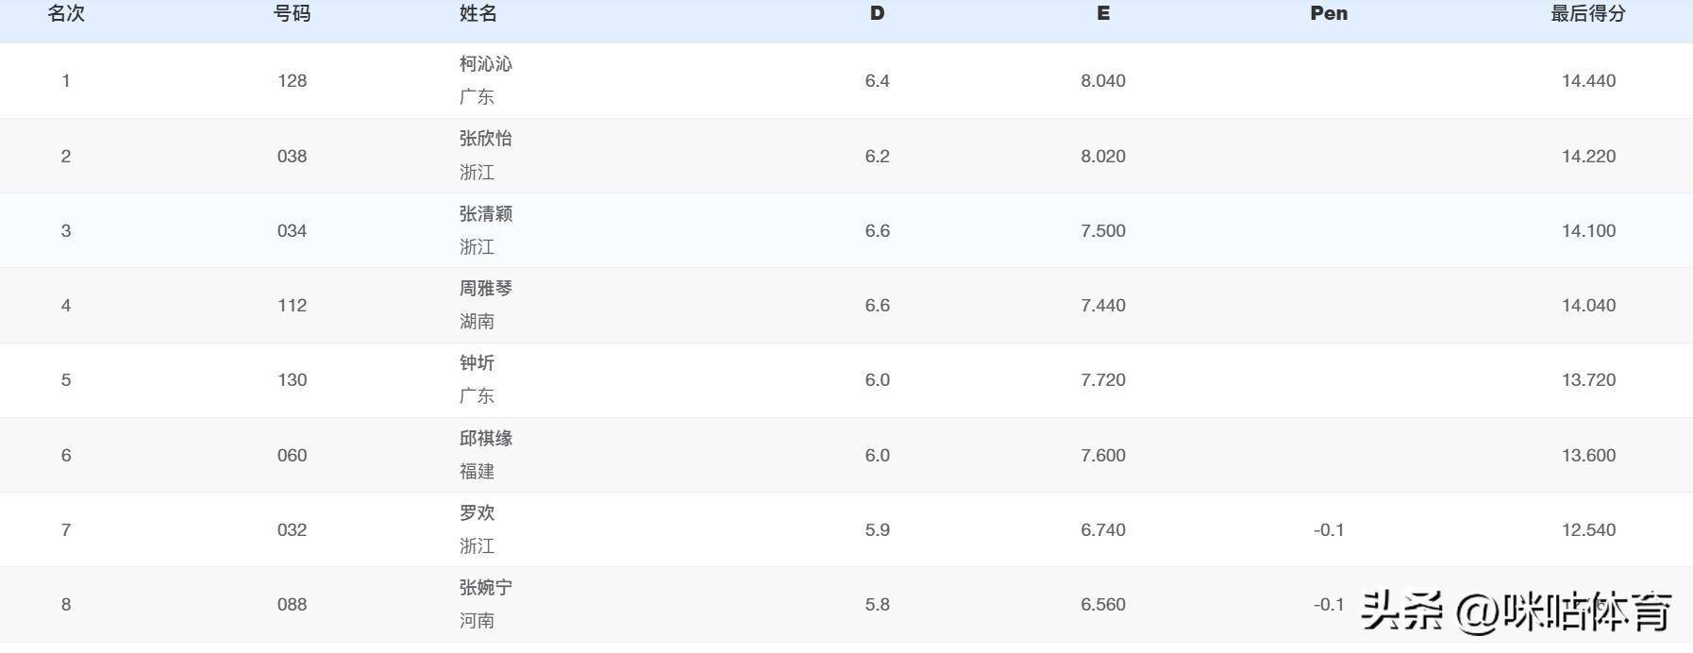This screenshot has width=1693, height=653.
Task: Click the 福建 province label
Action: [x=477, y=472]
